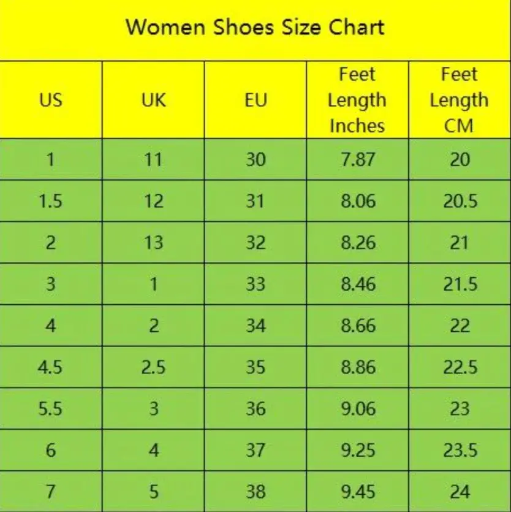This screenshot has height=512, width=511.
Task: Select the Feet Length Inches header
Action: (x=357, y=100)
